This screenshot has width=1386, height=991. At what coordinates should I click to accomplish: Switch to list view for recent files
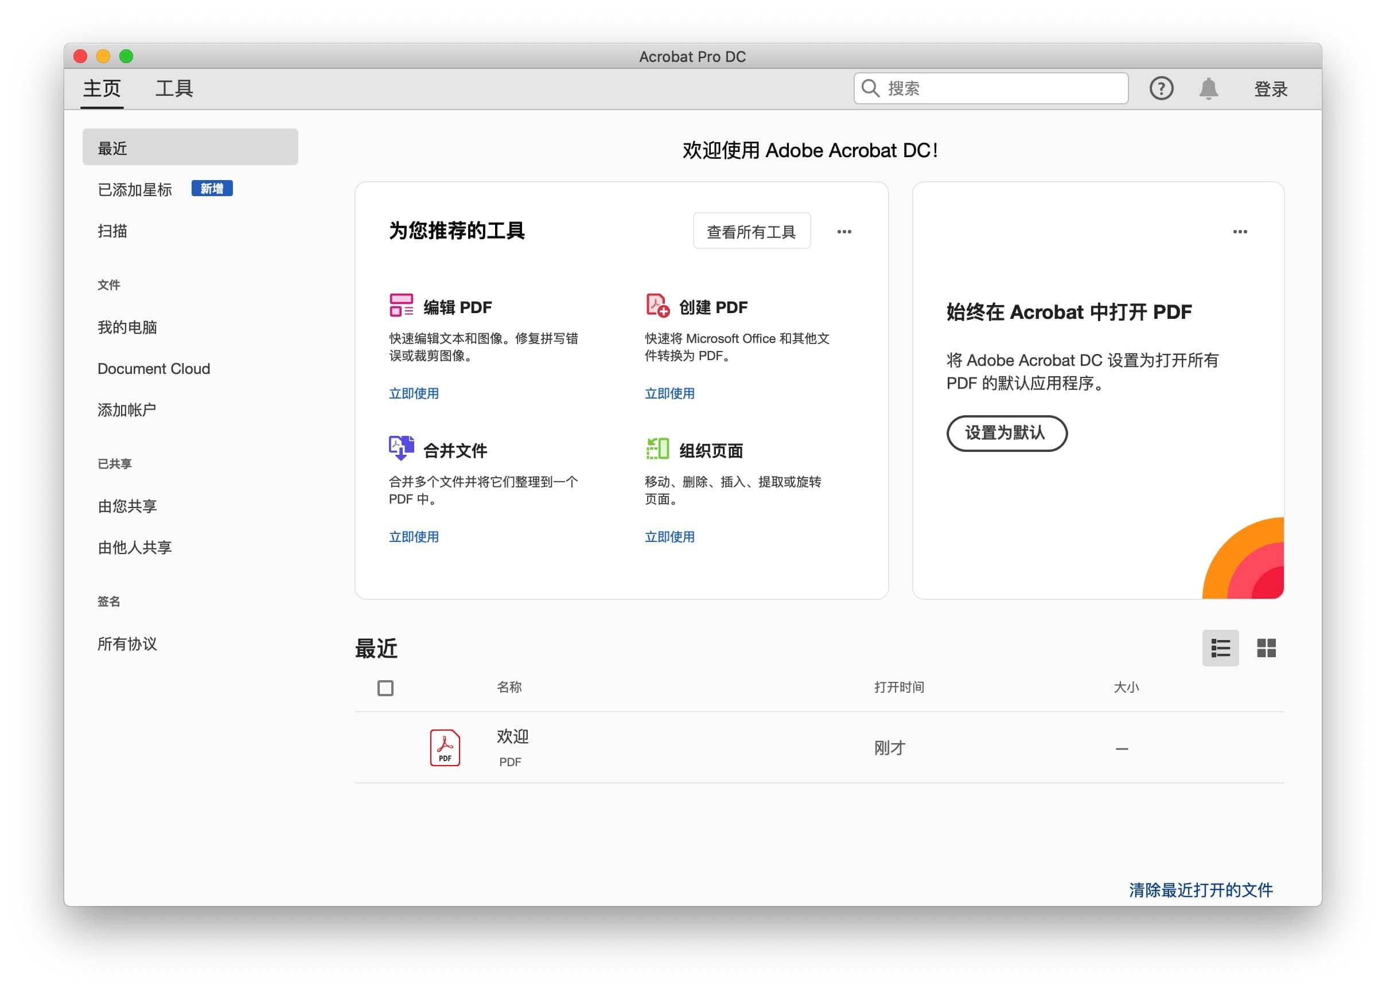point(1220,648)
